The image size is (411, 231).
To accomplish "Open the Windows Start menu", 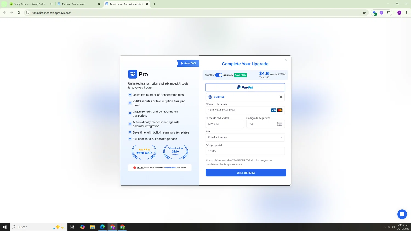I will (5, 227).
